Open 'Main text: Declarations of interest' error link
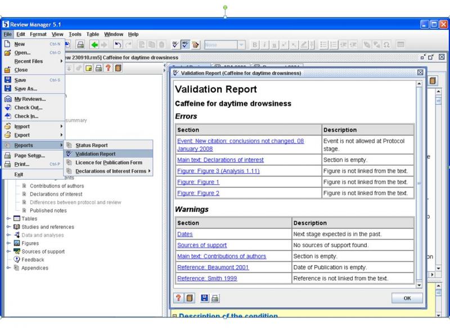The image size is (450, 332). click(x=220, y=160)
